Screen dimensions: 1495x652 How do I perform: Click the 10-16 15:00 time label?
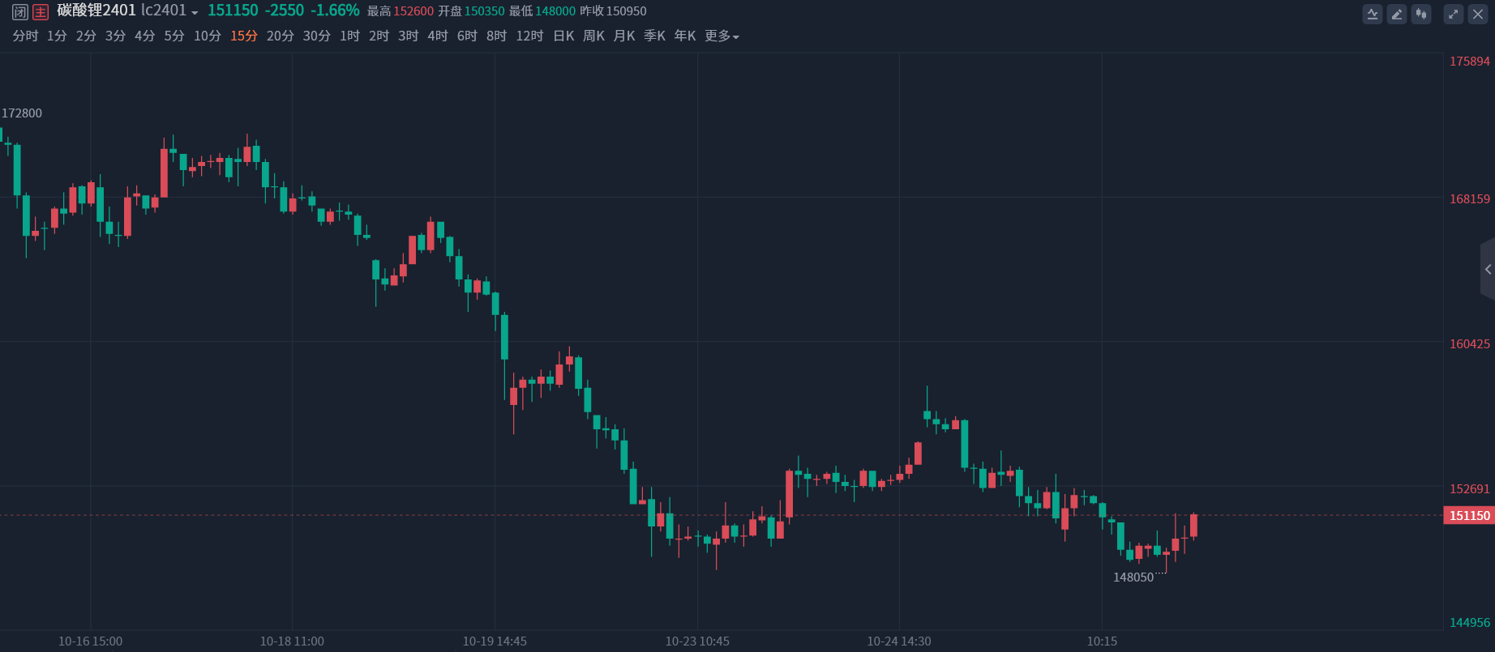point(90,641)
